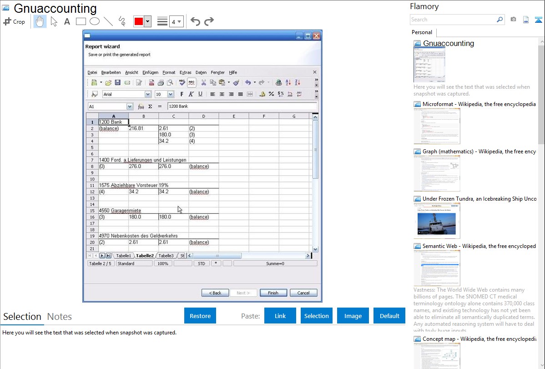Open the font size 10 dropdown
This screenshot has width=545, height=369.
tap(170, 94)
